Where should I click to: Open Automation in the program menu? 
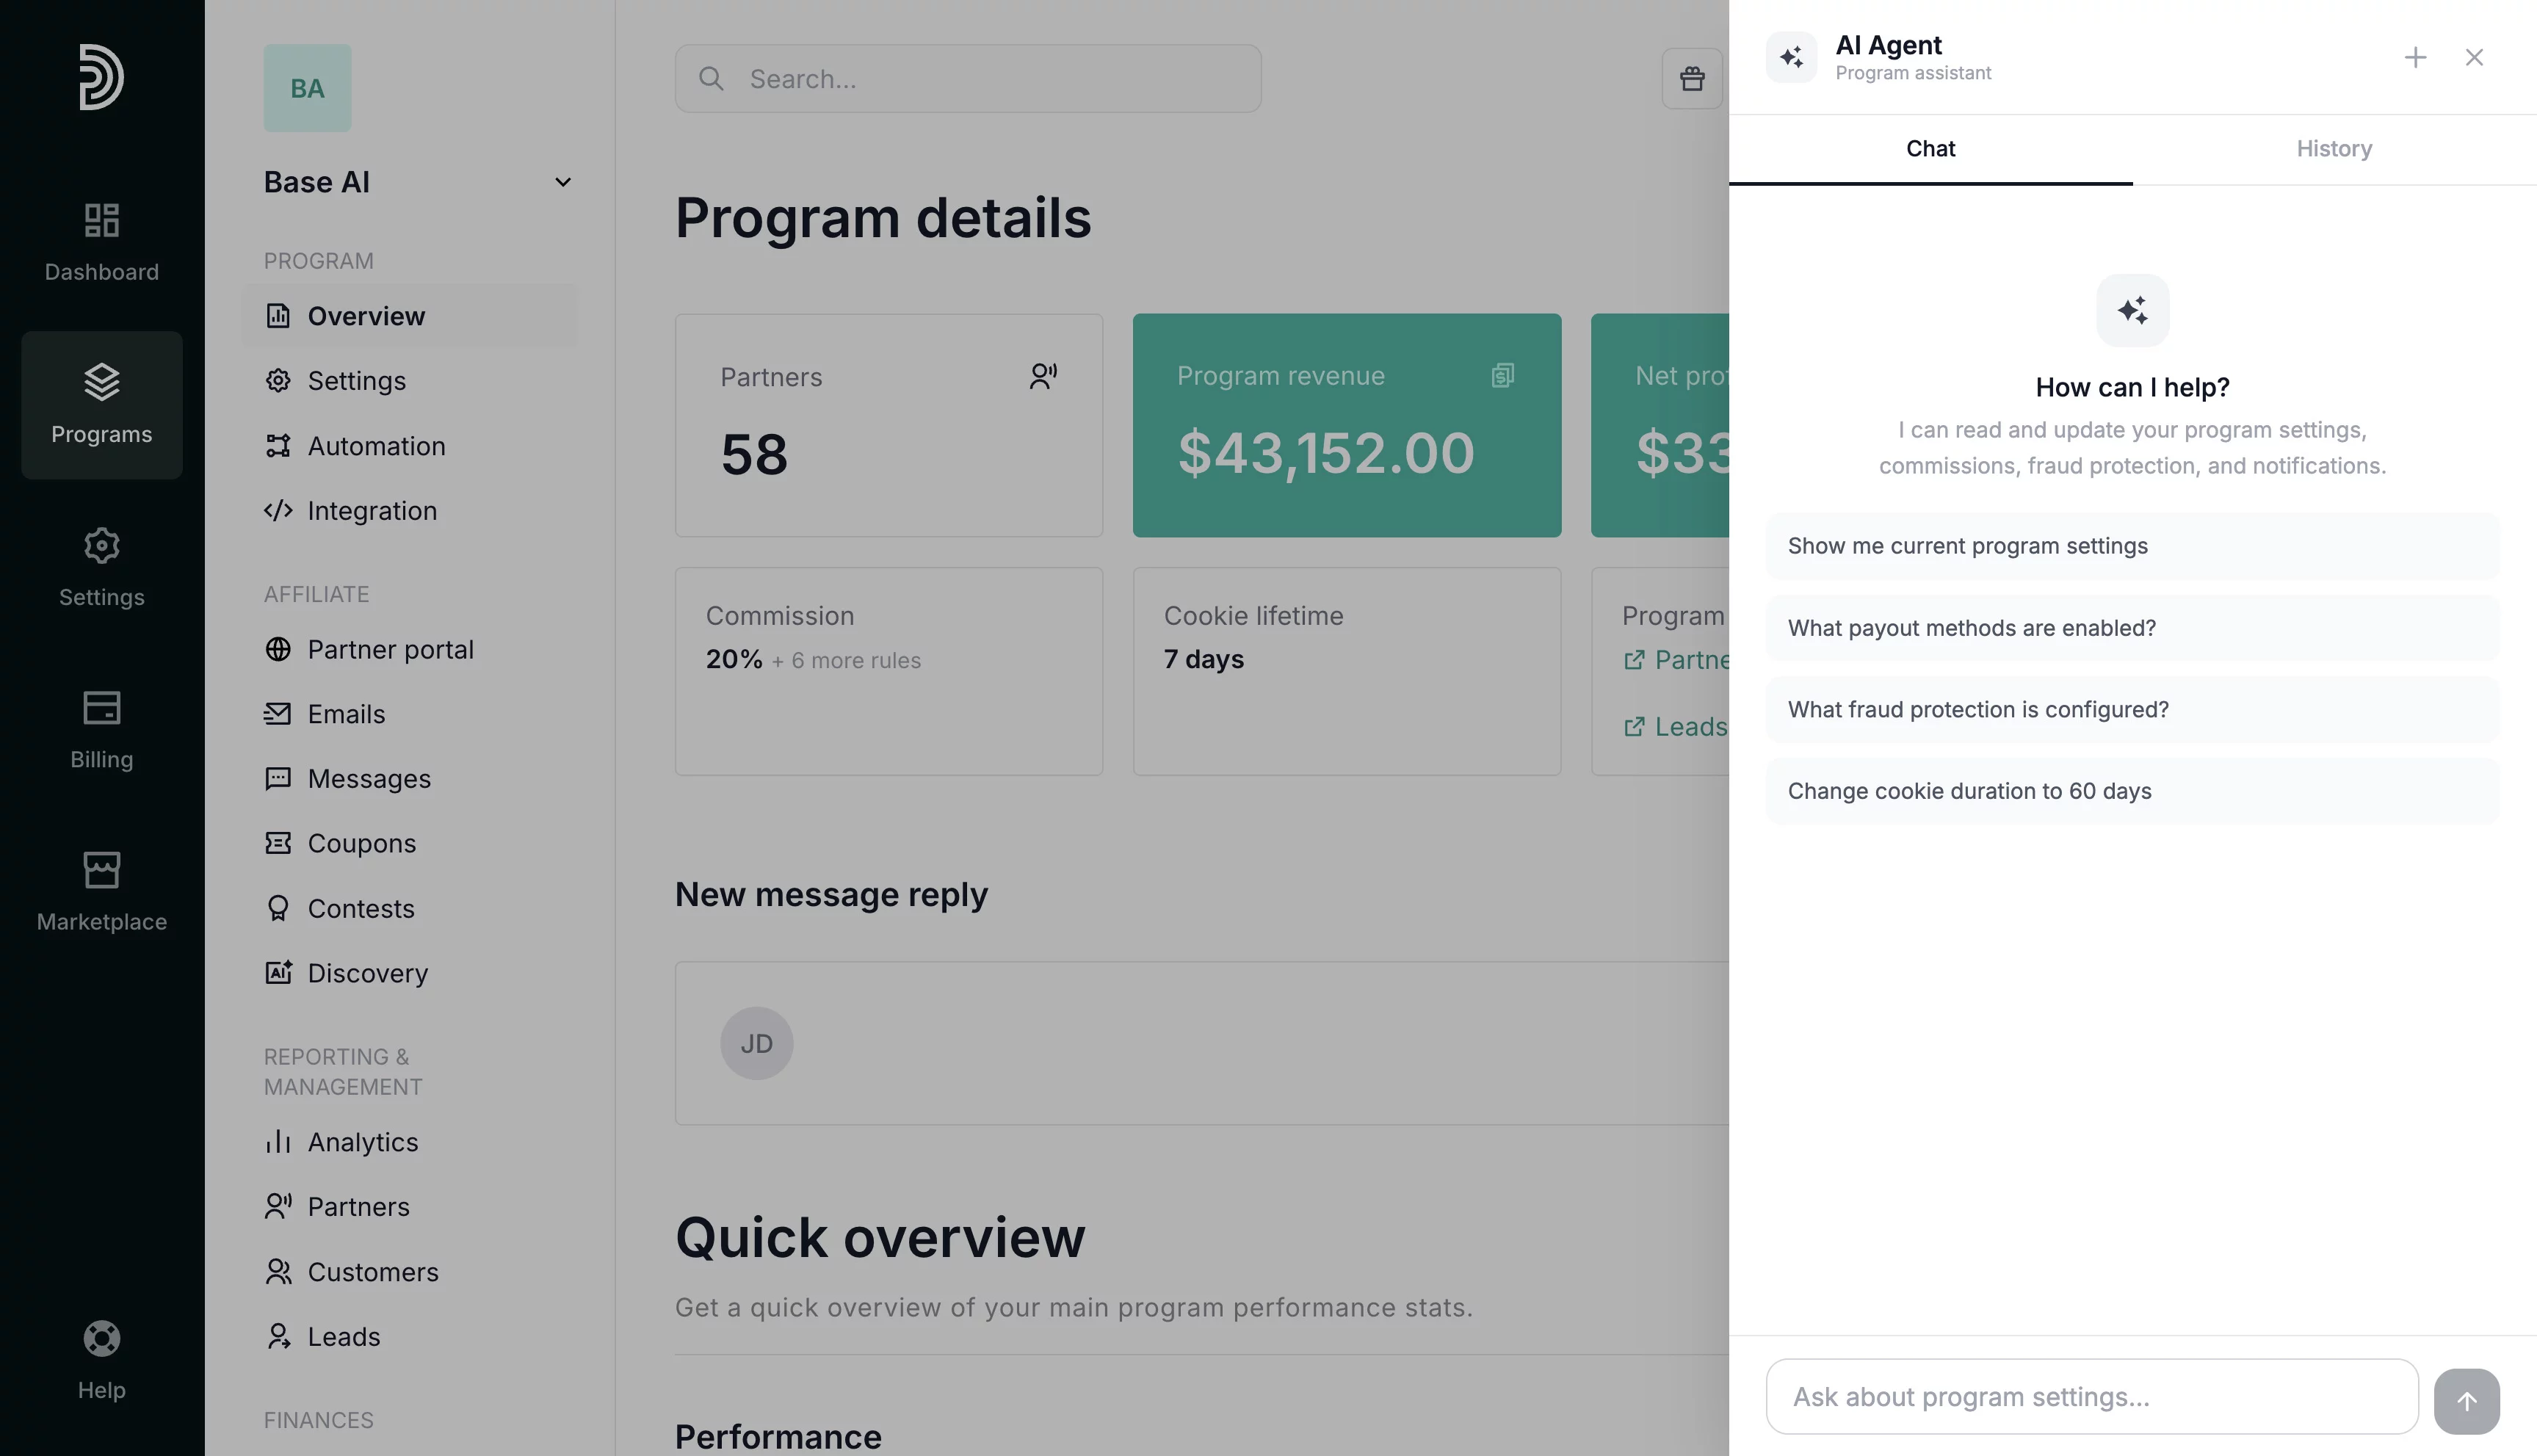(x=376, y=446)
